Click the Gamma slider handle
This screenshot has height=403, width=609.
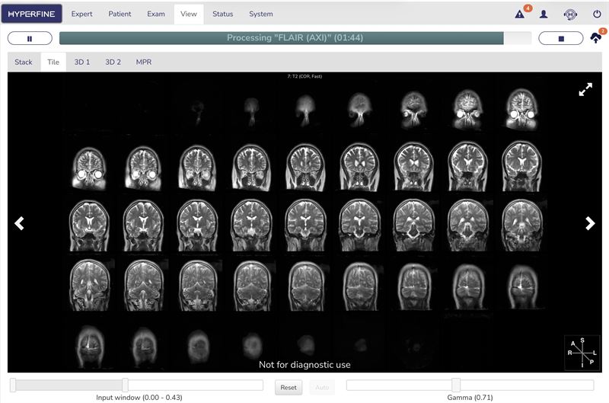(x=456, y=385)
